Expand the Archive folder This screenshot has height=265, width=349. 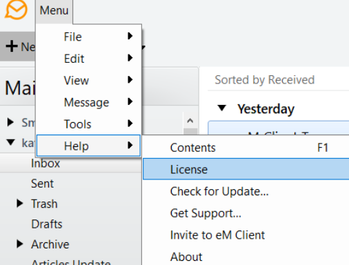pos(20,244)
